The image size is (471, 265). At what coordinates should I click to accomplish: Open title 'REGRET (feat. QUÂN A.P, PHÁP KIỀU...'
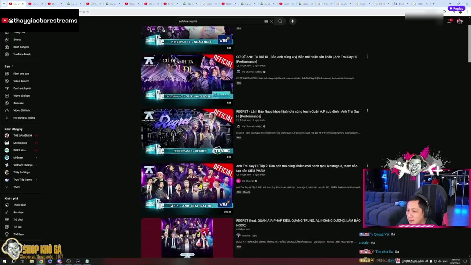pyautogui.click(x=298, y=223)
